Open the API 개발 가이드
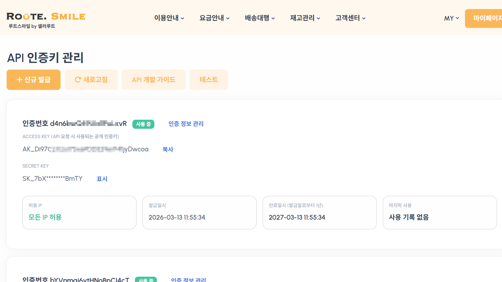The image size is (502, 282). (154, 80)
